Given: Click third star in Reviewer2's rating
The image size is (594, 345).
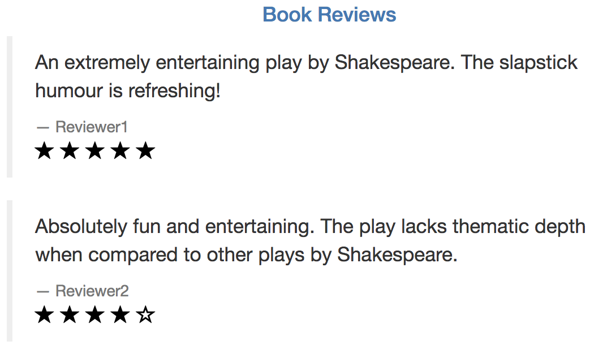Looking at the screenshot, I should (x=95, y=314).
